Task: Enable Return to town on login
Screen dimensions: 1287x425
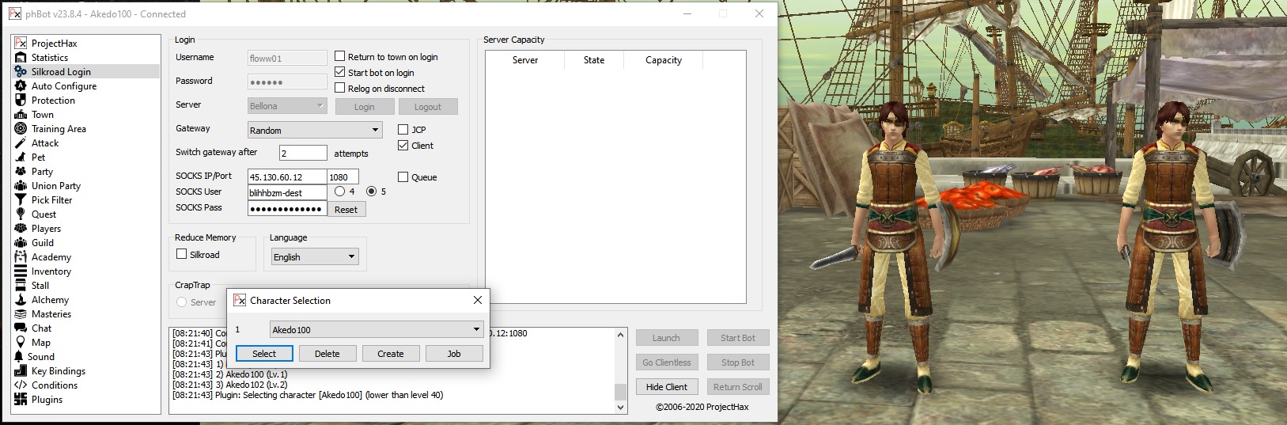Action: point(340,56)
